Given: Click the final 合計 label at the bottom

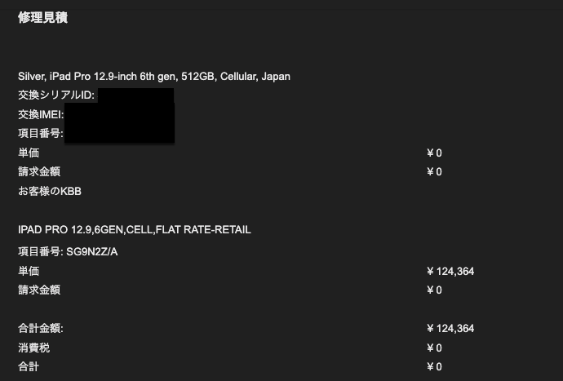Looking at the screenshot, I should 29,367.
